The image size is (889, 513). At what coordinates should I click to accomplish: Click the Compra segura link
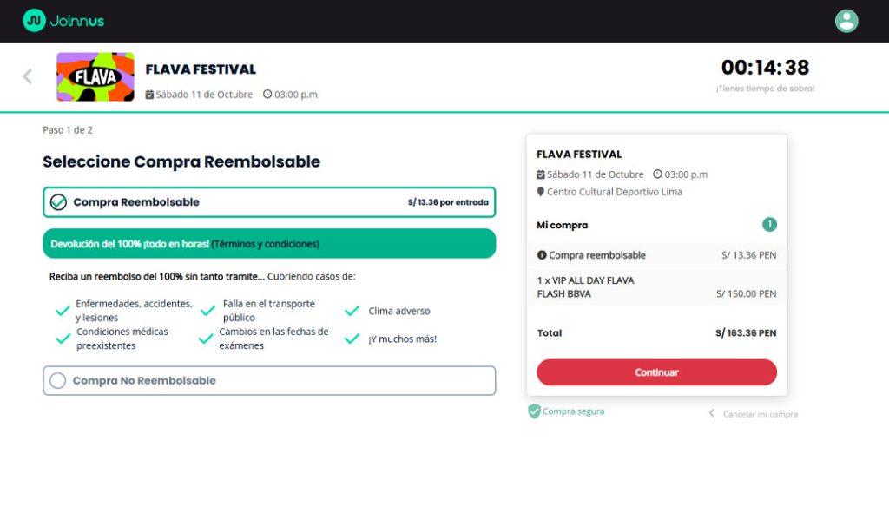click(573, 411)
